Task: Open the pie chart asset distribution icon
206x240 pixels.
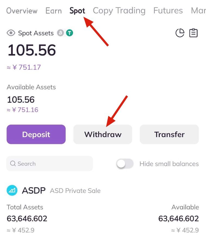Action: (180, 33)
